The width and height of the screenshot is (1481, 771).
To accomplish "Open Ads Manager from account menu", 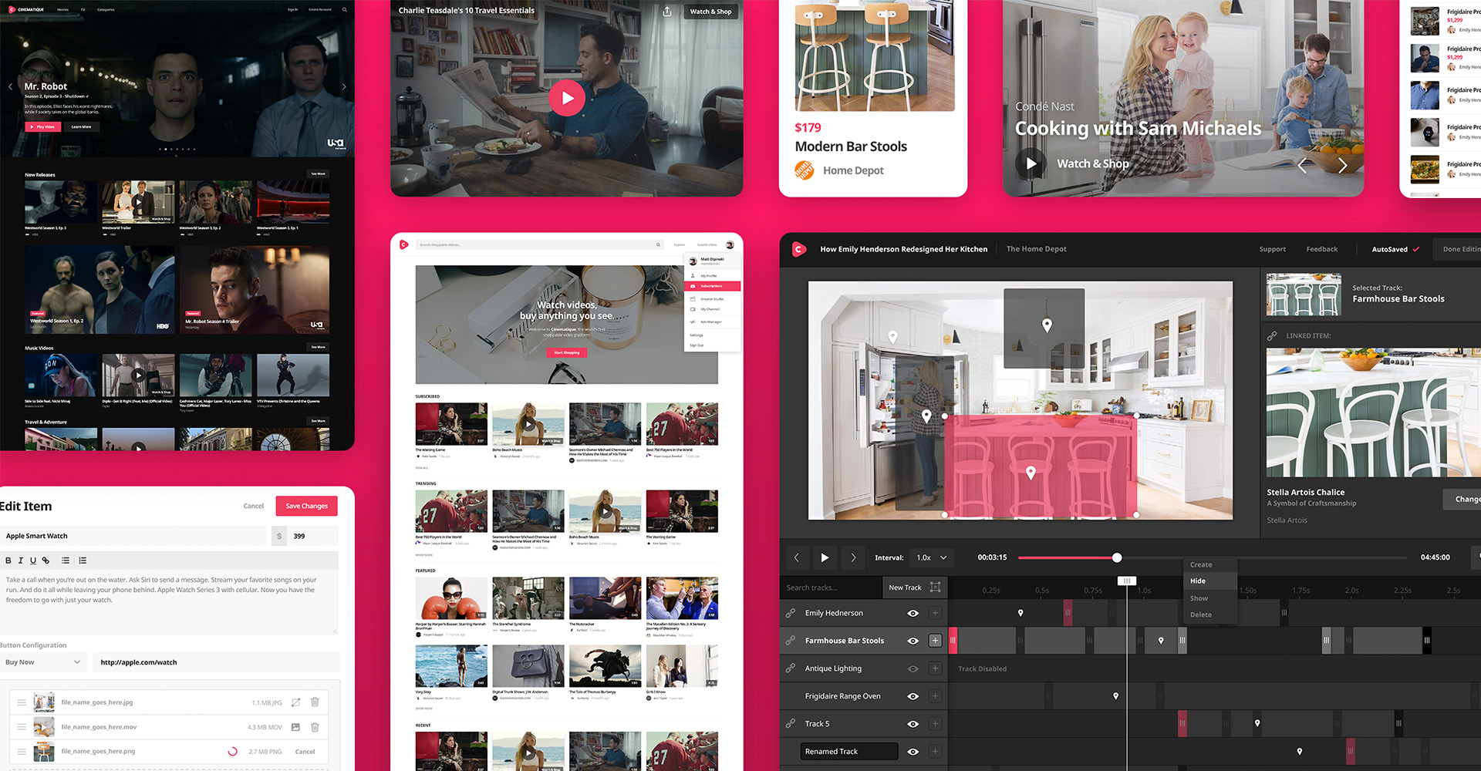I will pos(710,322).
